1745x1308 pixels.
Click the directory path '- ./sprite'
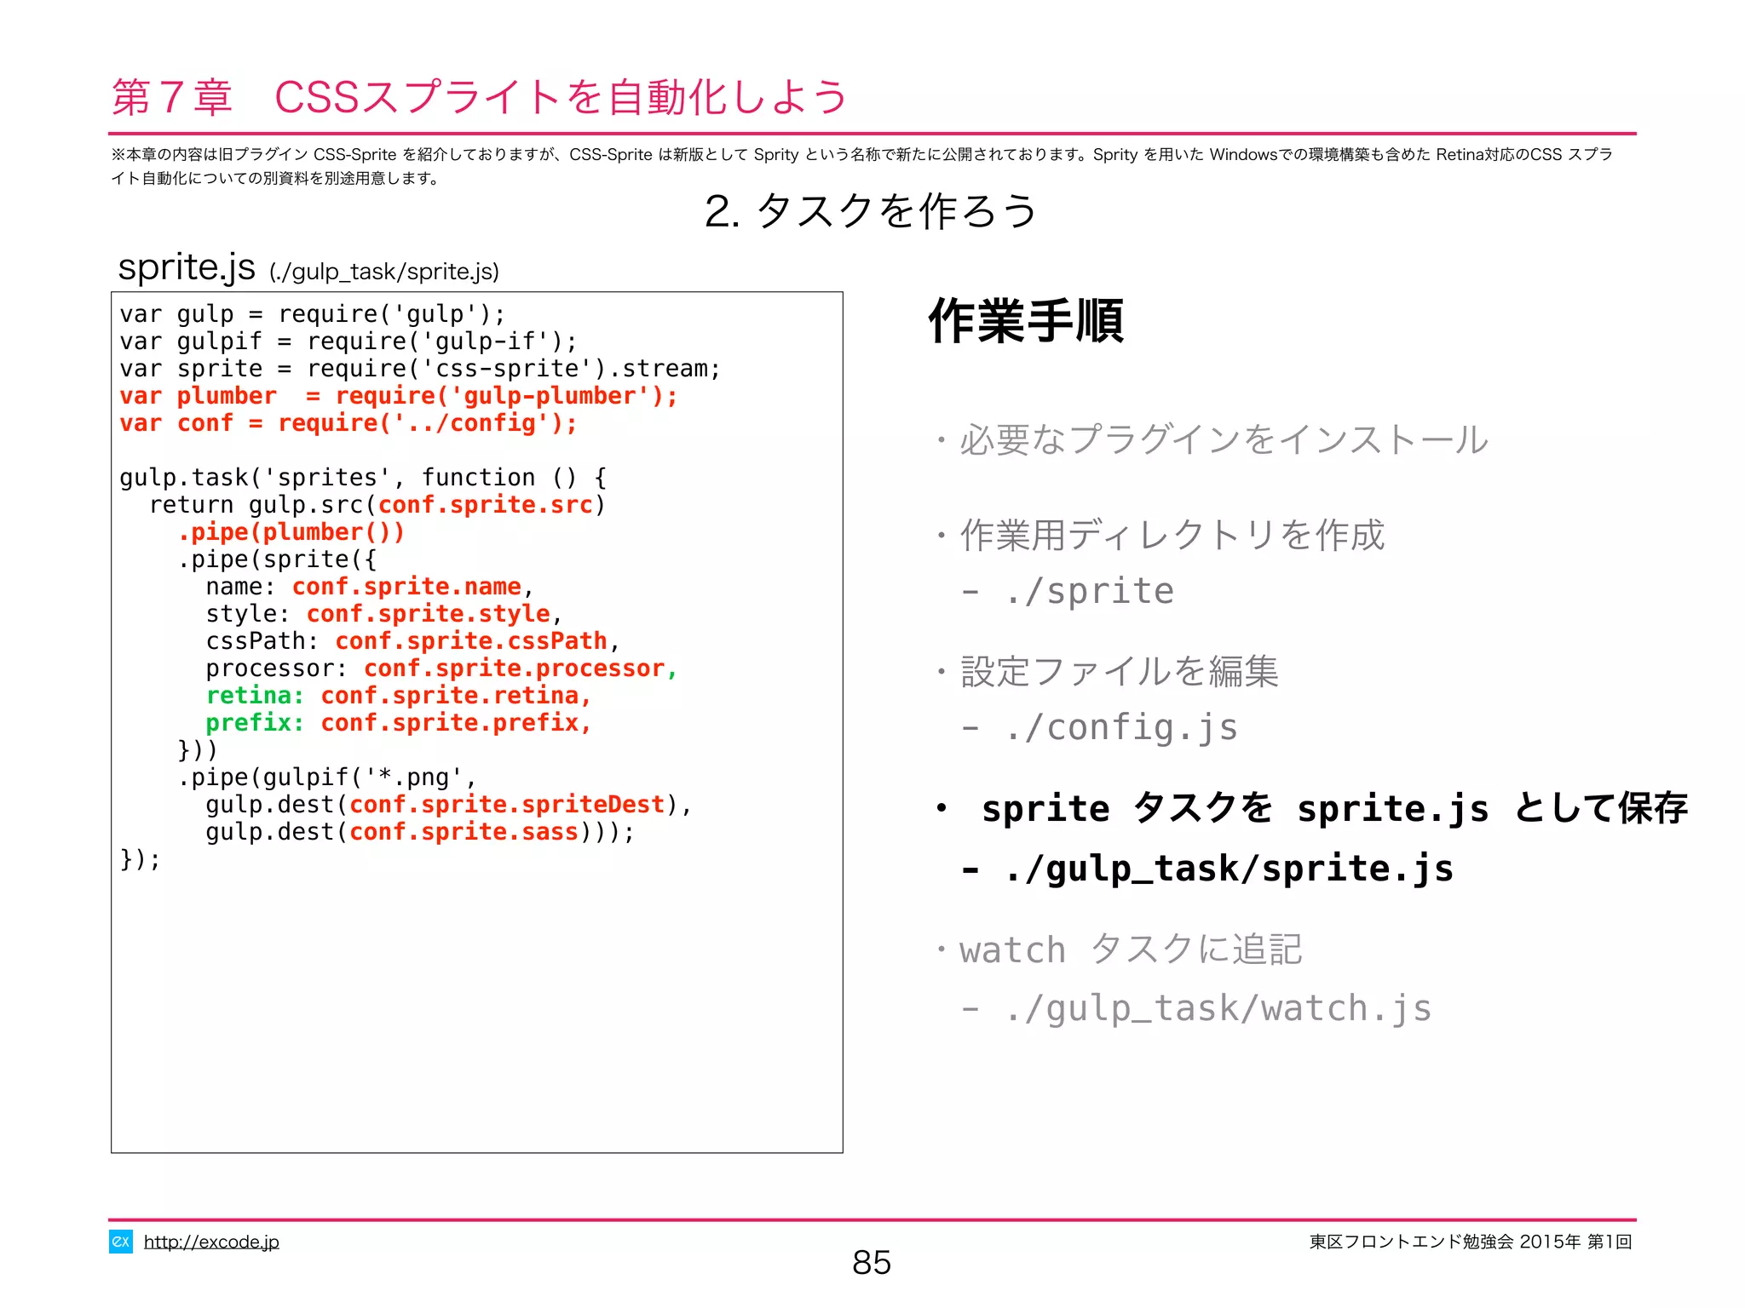click(x=1068, y=591)
